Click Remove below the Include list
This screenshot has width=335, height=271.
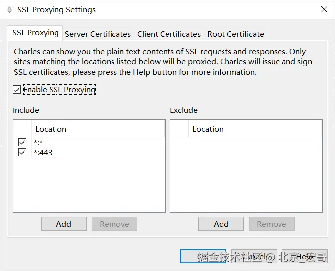tap(114, 224)
